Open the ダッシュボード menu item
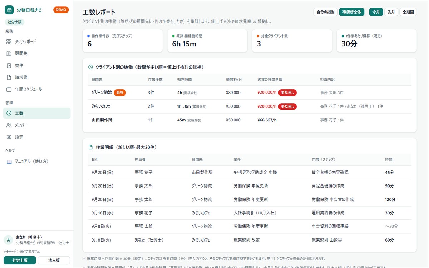 [x=37, y=42]
